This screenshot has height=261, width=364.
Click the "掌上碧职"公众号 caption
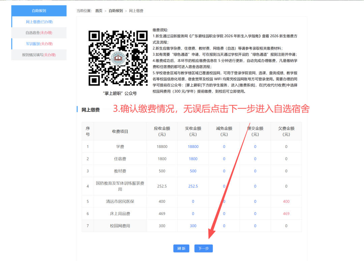click(x=120, y=94)
